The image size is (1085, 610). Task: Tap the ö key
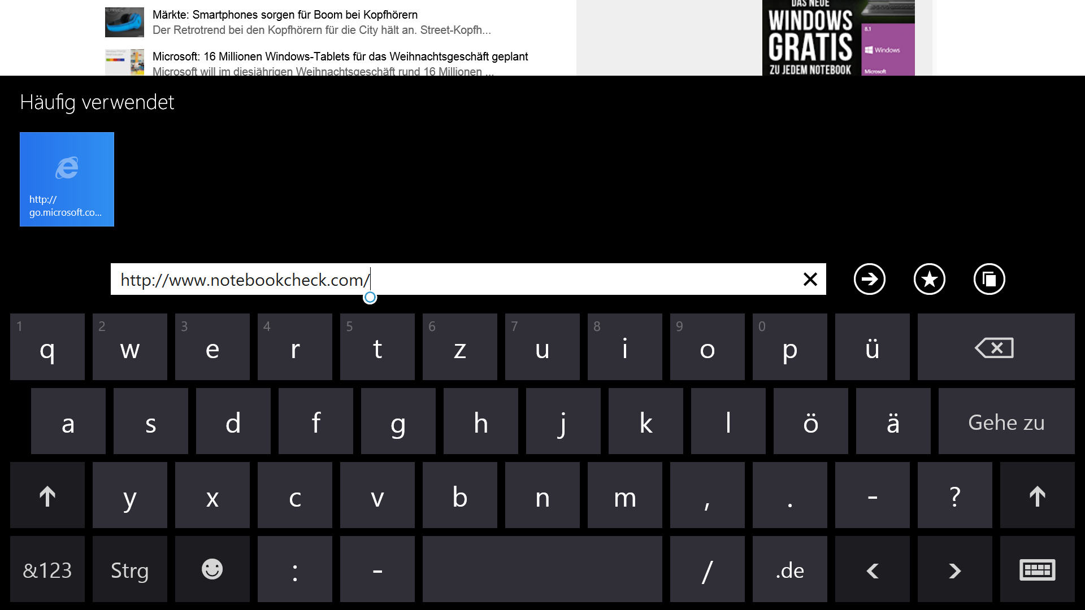811,421
